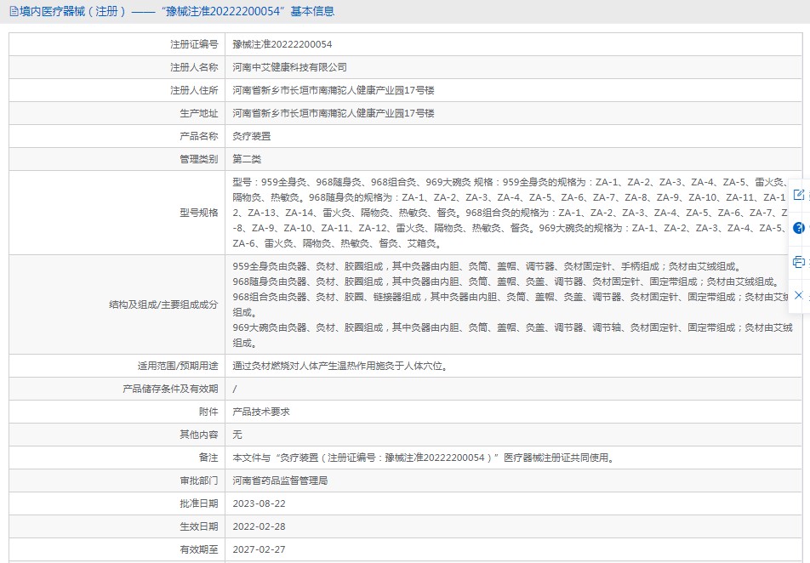810x563 pixels.
Task: Click the model specification text starting '型号:959全身灸'
Action: click(511, 213)
